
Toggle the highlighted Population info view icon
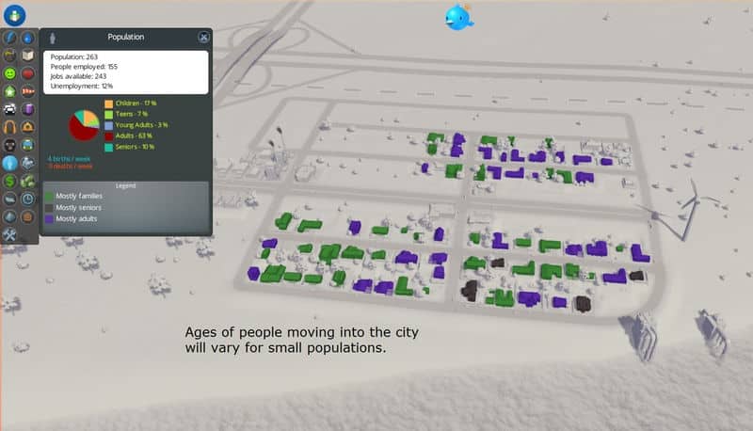coord(10,163)
